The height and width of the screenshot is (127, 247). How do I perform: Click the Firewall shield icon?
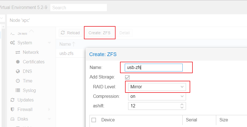click(x=12, y=109)
